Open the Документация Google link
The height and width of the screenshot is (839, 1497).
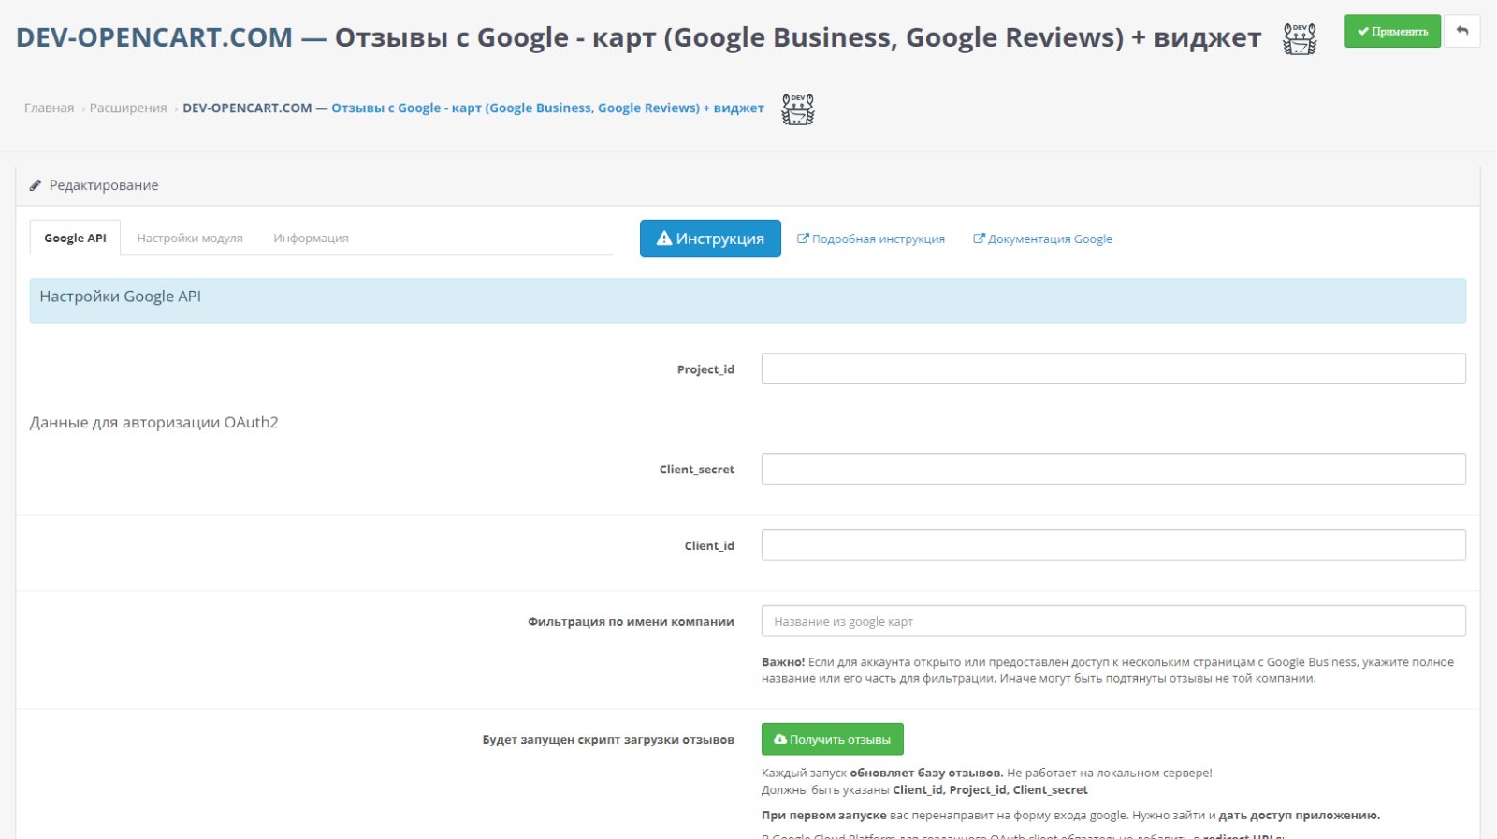pyautogui.click(x=1042, y=239)
